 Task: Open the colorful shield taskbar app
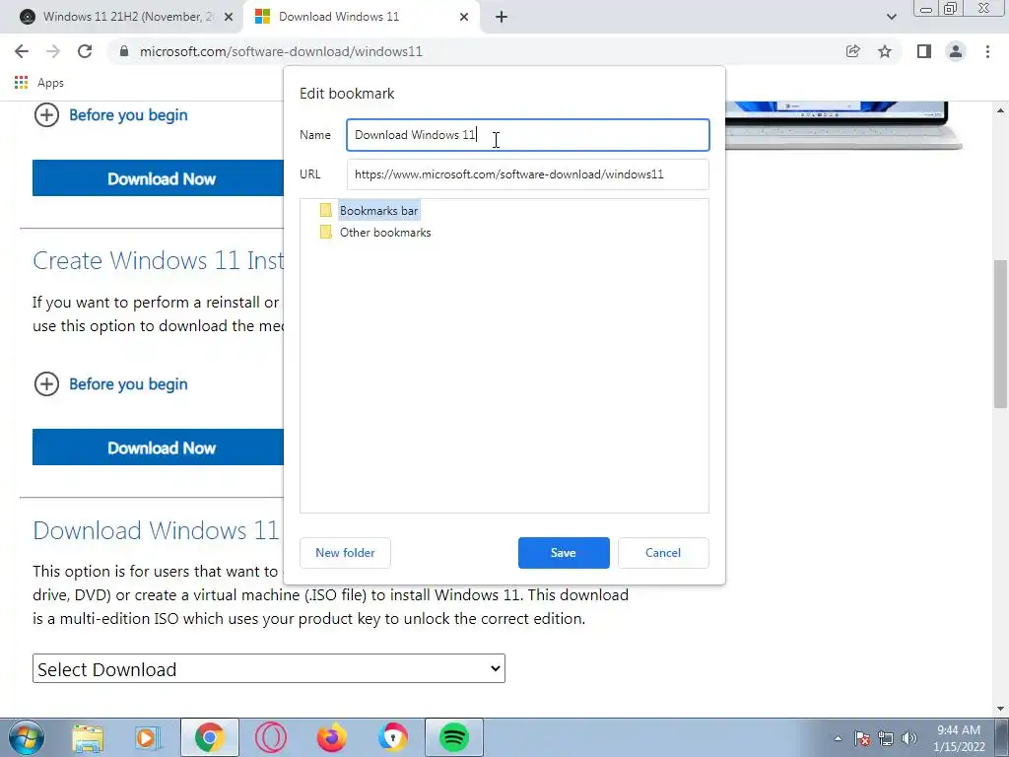pyautogui.click(x=392, y=737)
